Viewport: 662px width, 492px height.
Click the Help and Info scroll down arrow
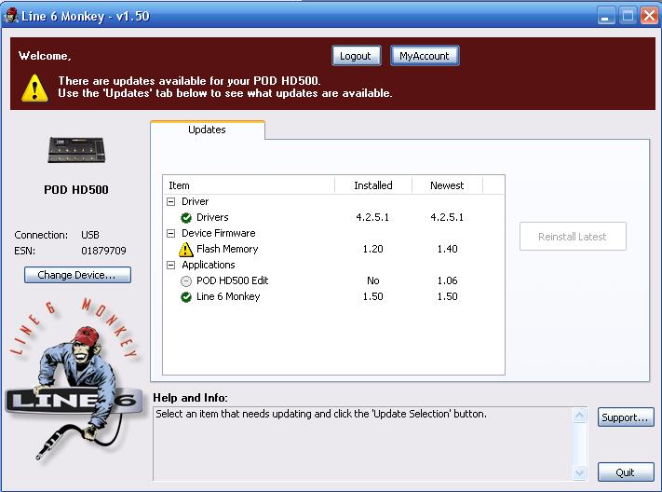pyautogui.click(x=579, y=472)
